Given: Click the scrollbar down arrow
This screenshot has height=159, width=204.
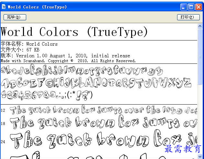Looking at the screenshot, I should click(200, 156).
